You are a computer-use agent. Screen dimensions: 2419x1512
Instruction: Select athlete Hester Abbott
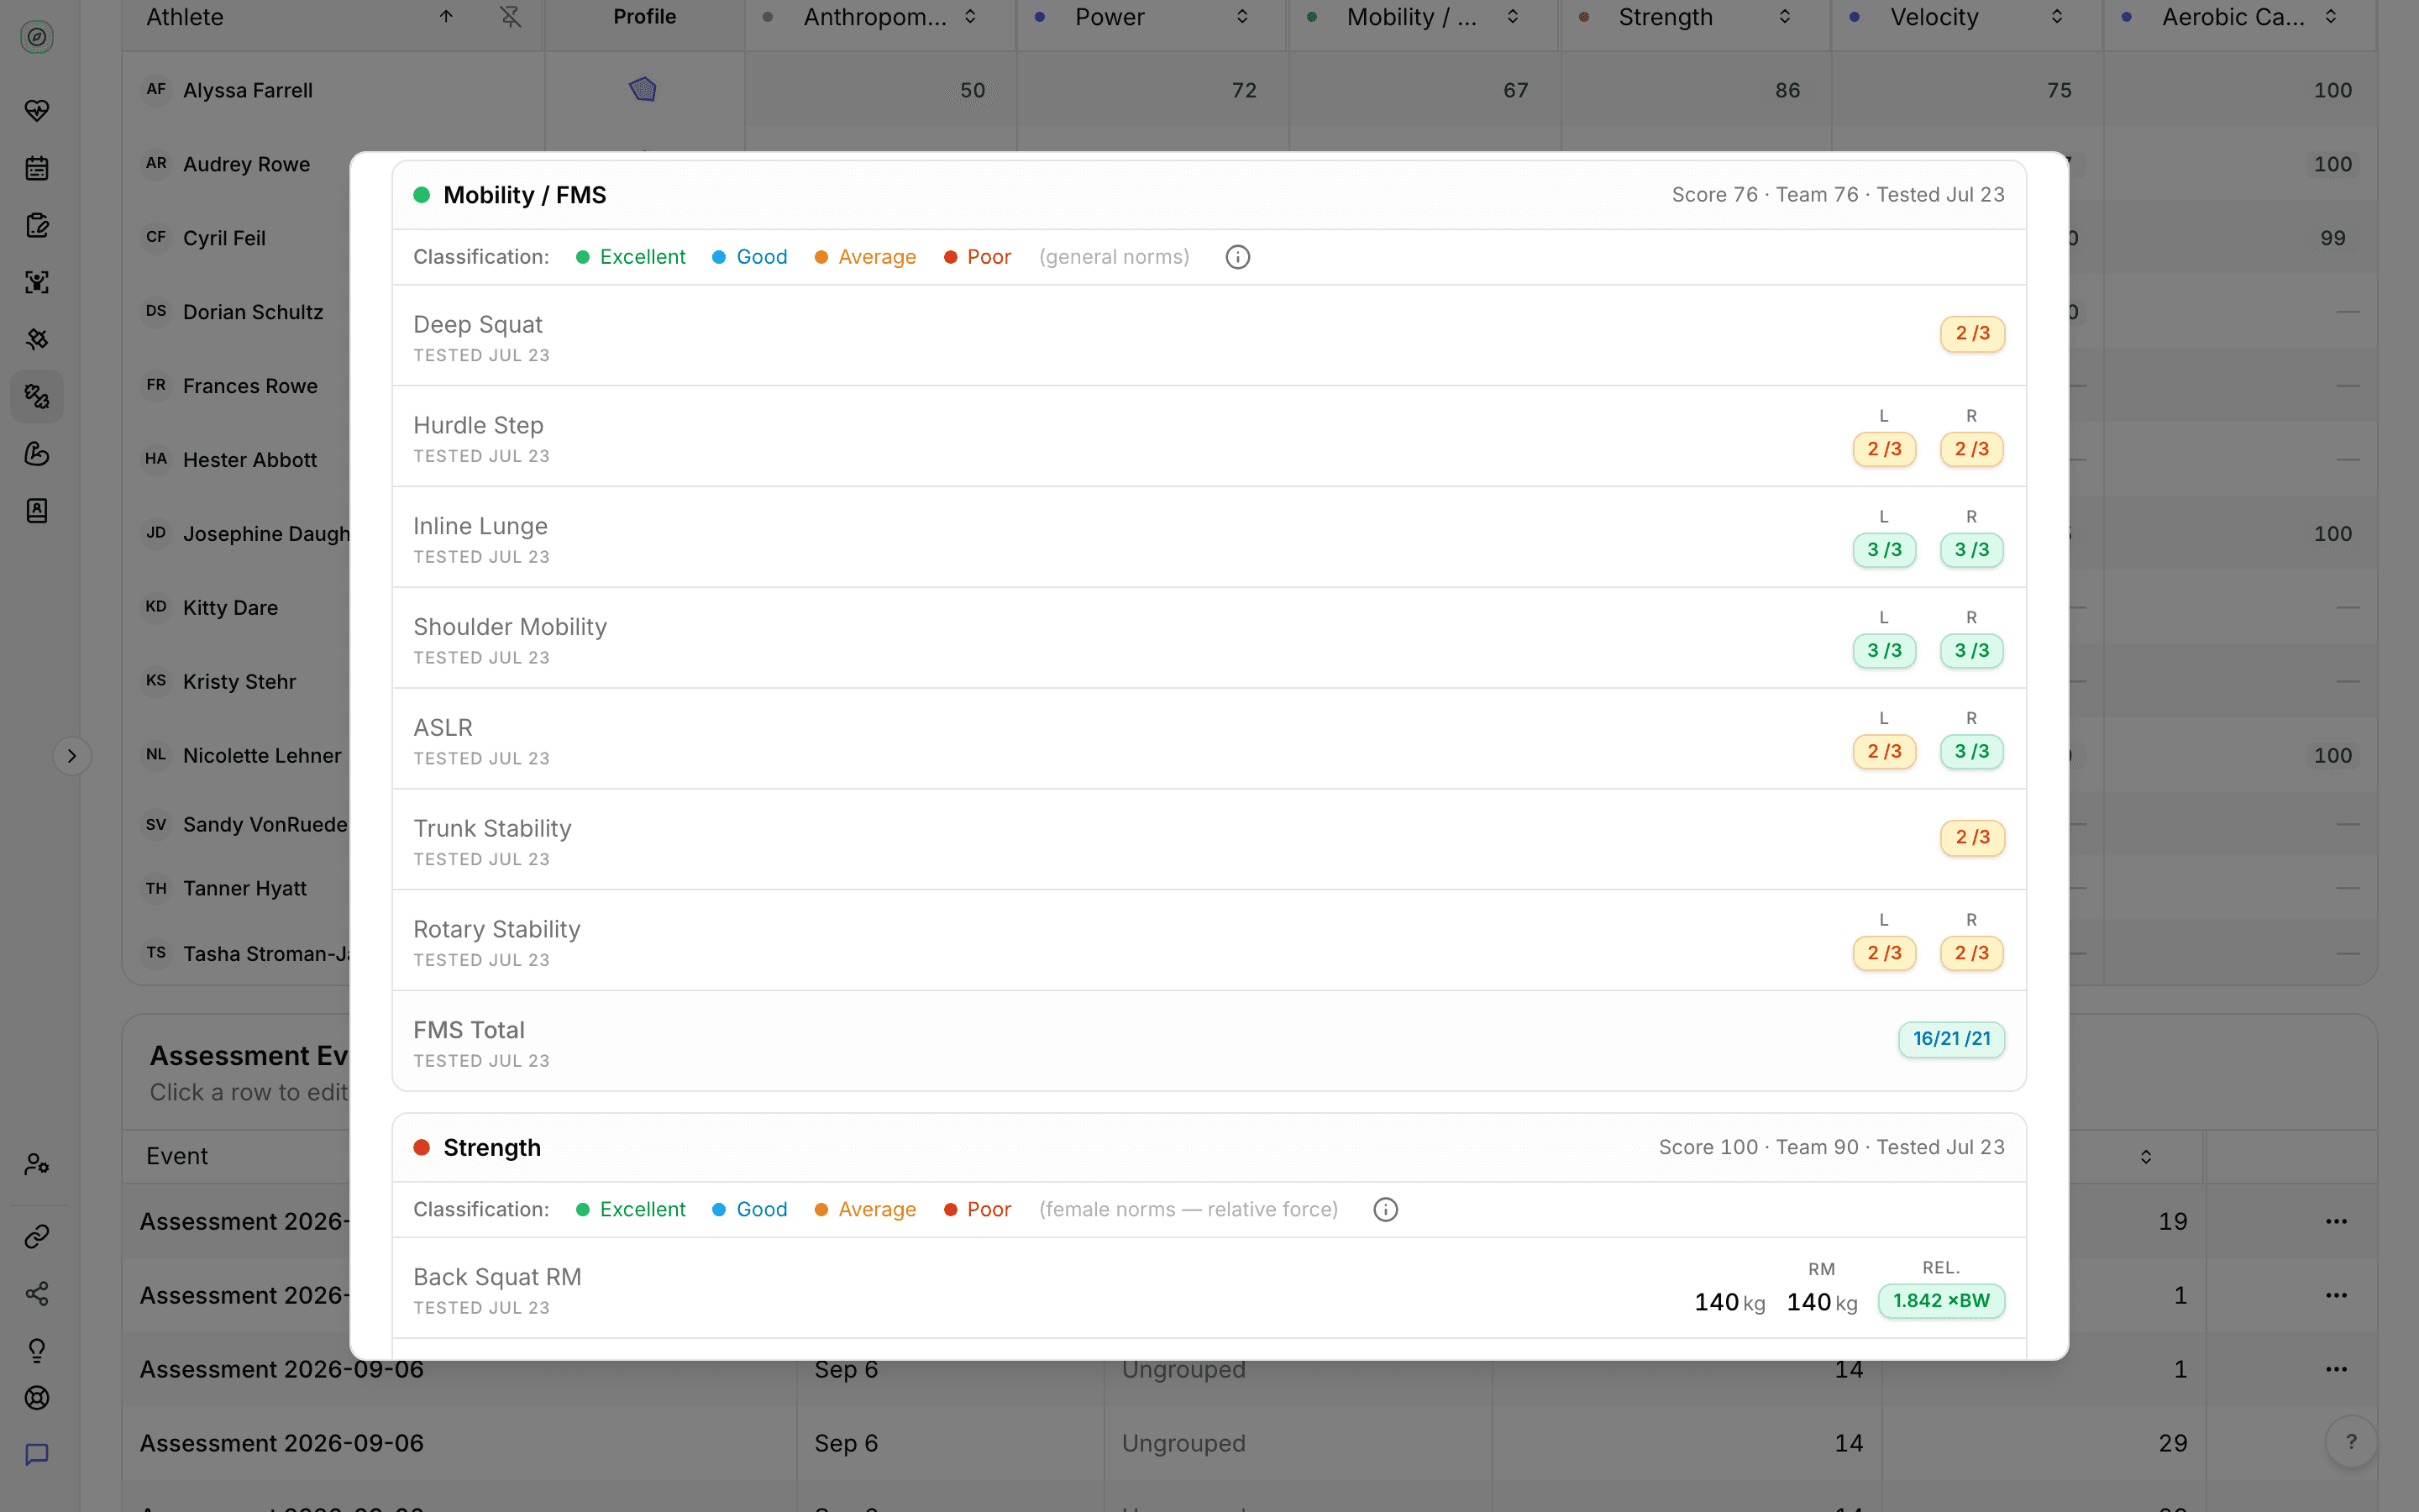coord(250,460)
